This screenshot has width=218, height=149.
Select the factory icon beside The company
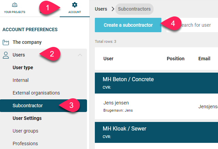tap(6, 42)
